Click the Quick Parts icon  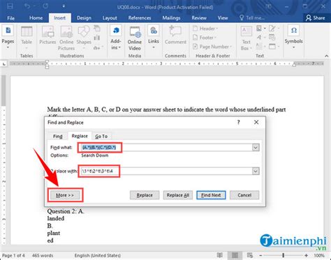click(x=261, y=29)
